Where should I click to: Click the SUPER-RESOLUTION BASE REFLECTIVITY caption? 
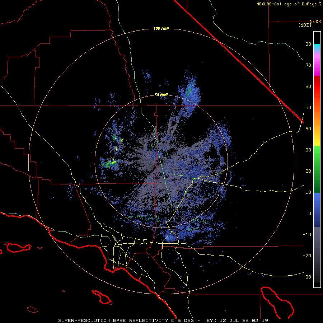tap(113, 320)
